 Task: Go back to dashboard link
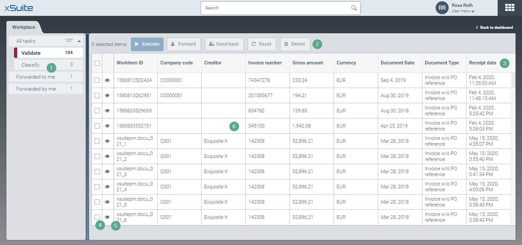(x=494, y=28)
